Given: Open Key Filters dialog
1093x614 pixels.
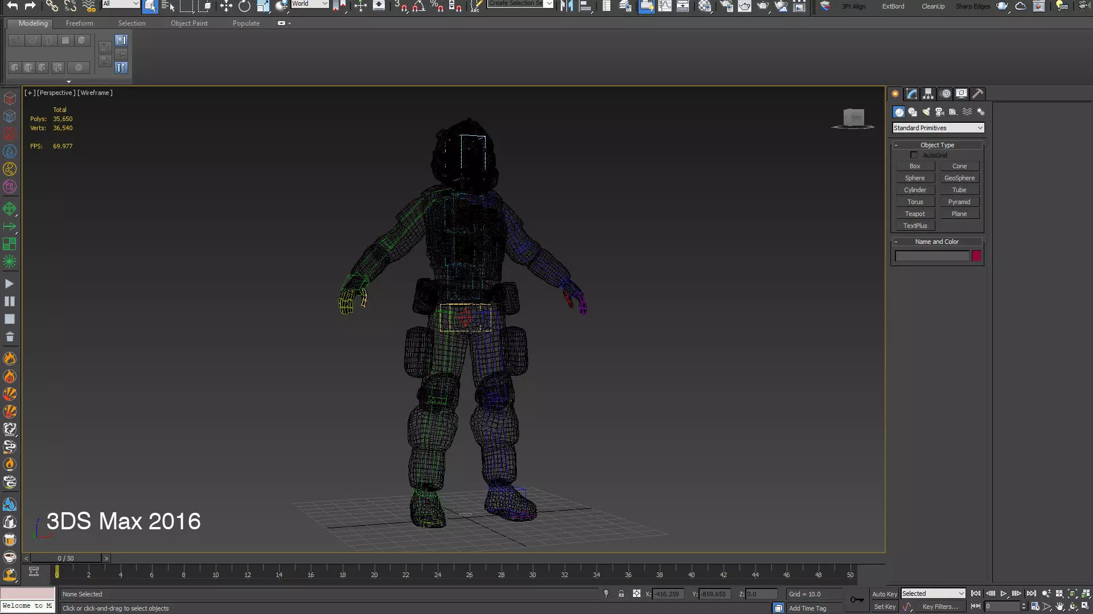Looking at the screenshot, I should 940,607.
